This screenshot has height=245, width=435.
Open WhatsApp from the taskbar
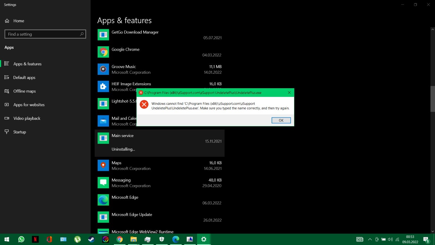click(21, 239)
